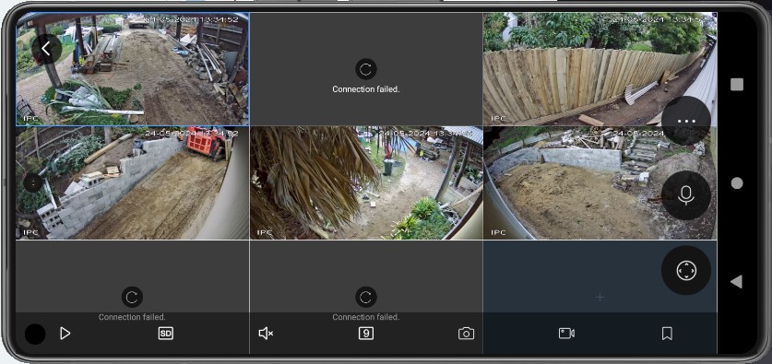772x364 pixels.
Task: Select the feed showing orange machinery and block wall
Action: (x=133, y=183)
